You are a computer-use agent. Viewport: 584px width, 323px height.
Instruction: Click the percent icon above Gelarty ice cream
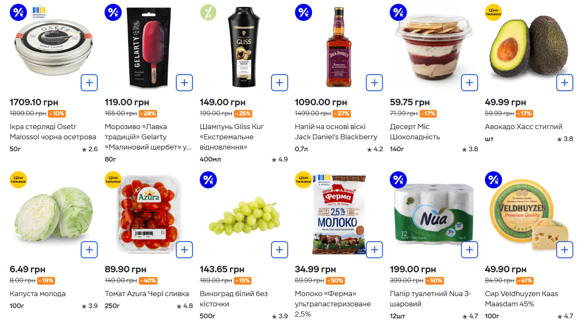coord(113,12)
